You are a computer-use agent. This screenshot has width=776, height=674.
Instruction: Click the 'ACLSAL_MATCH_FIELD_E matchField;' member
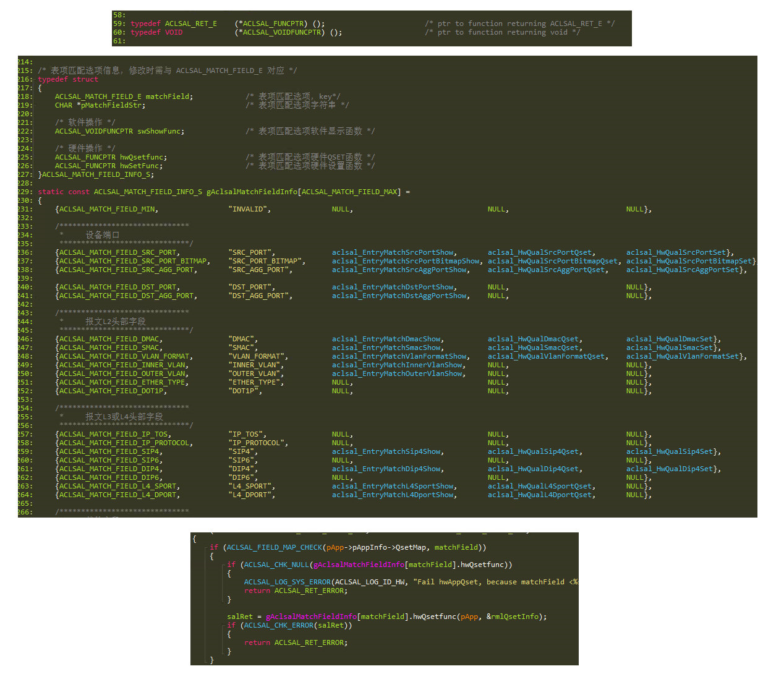(124, 96)
